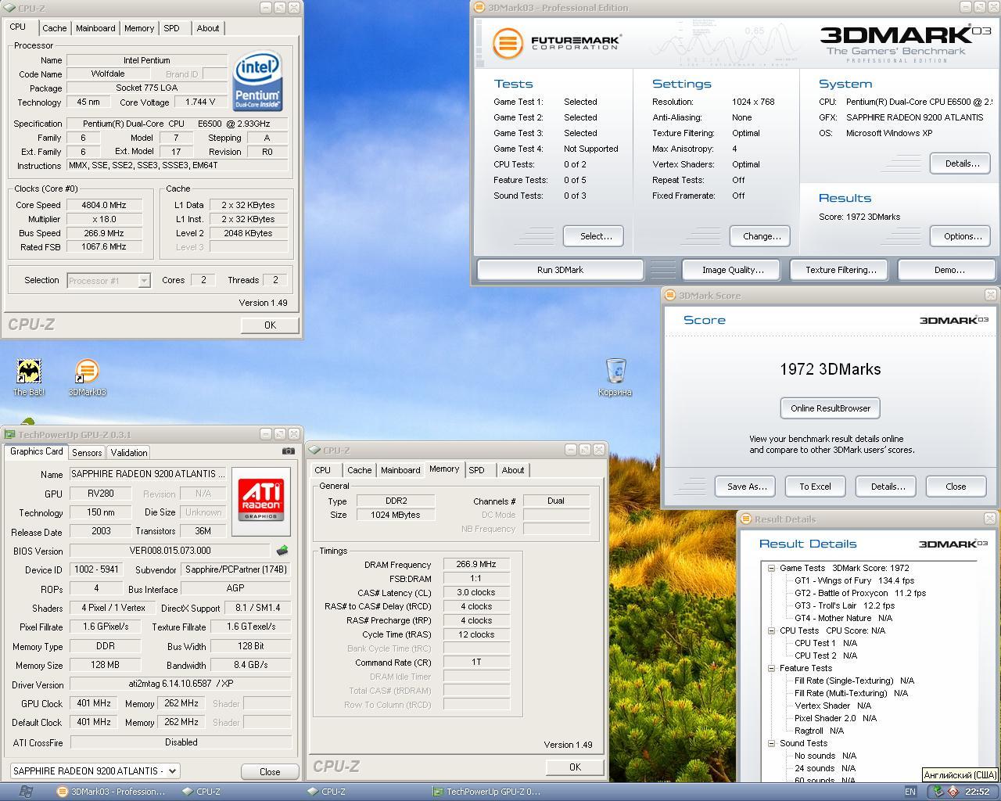Open SPD tab in lower CPU-Z window
The height and width of the screenshot is (801, 1001).
[476, 470]
